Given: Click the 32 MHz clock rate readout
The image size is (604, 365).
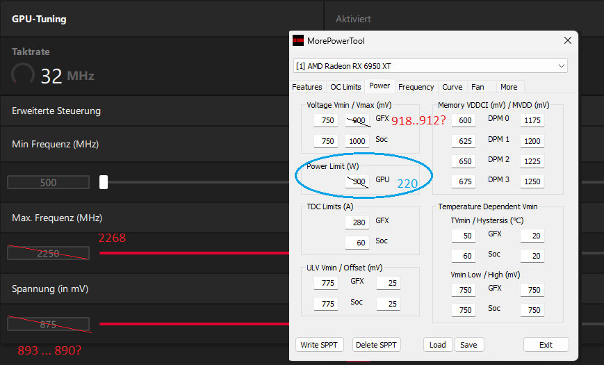Looking at the screenshot, I should (x=68, y=76).
